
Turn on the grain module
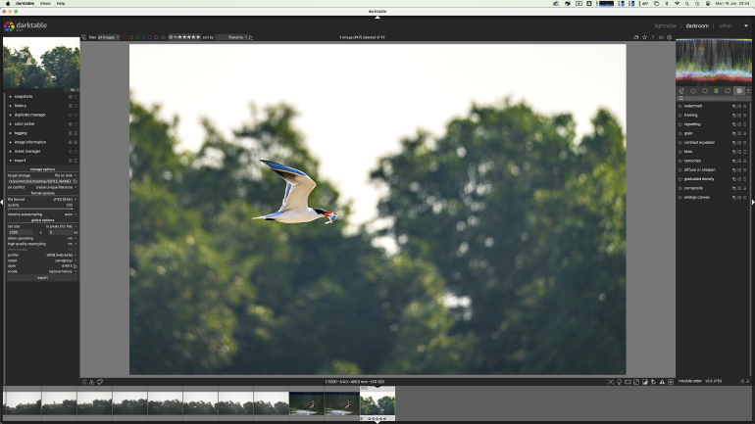tap(680, 133)
